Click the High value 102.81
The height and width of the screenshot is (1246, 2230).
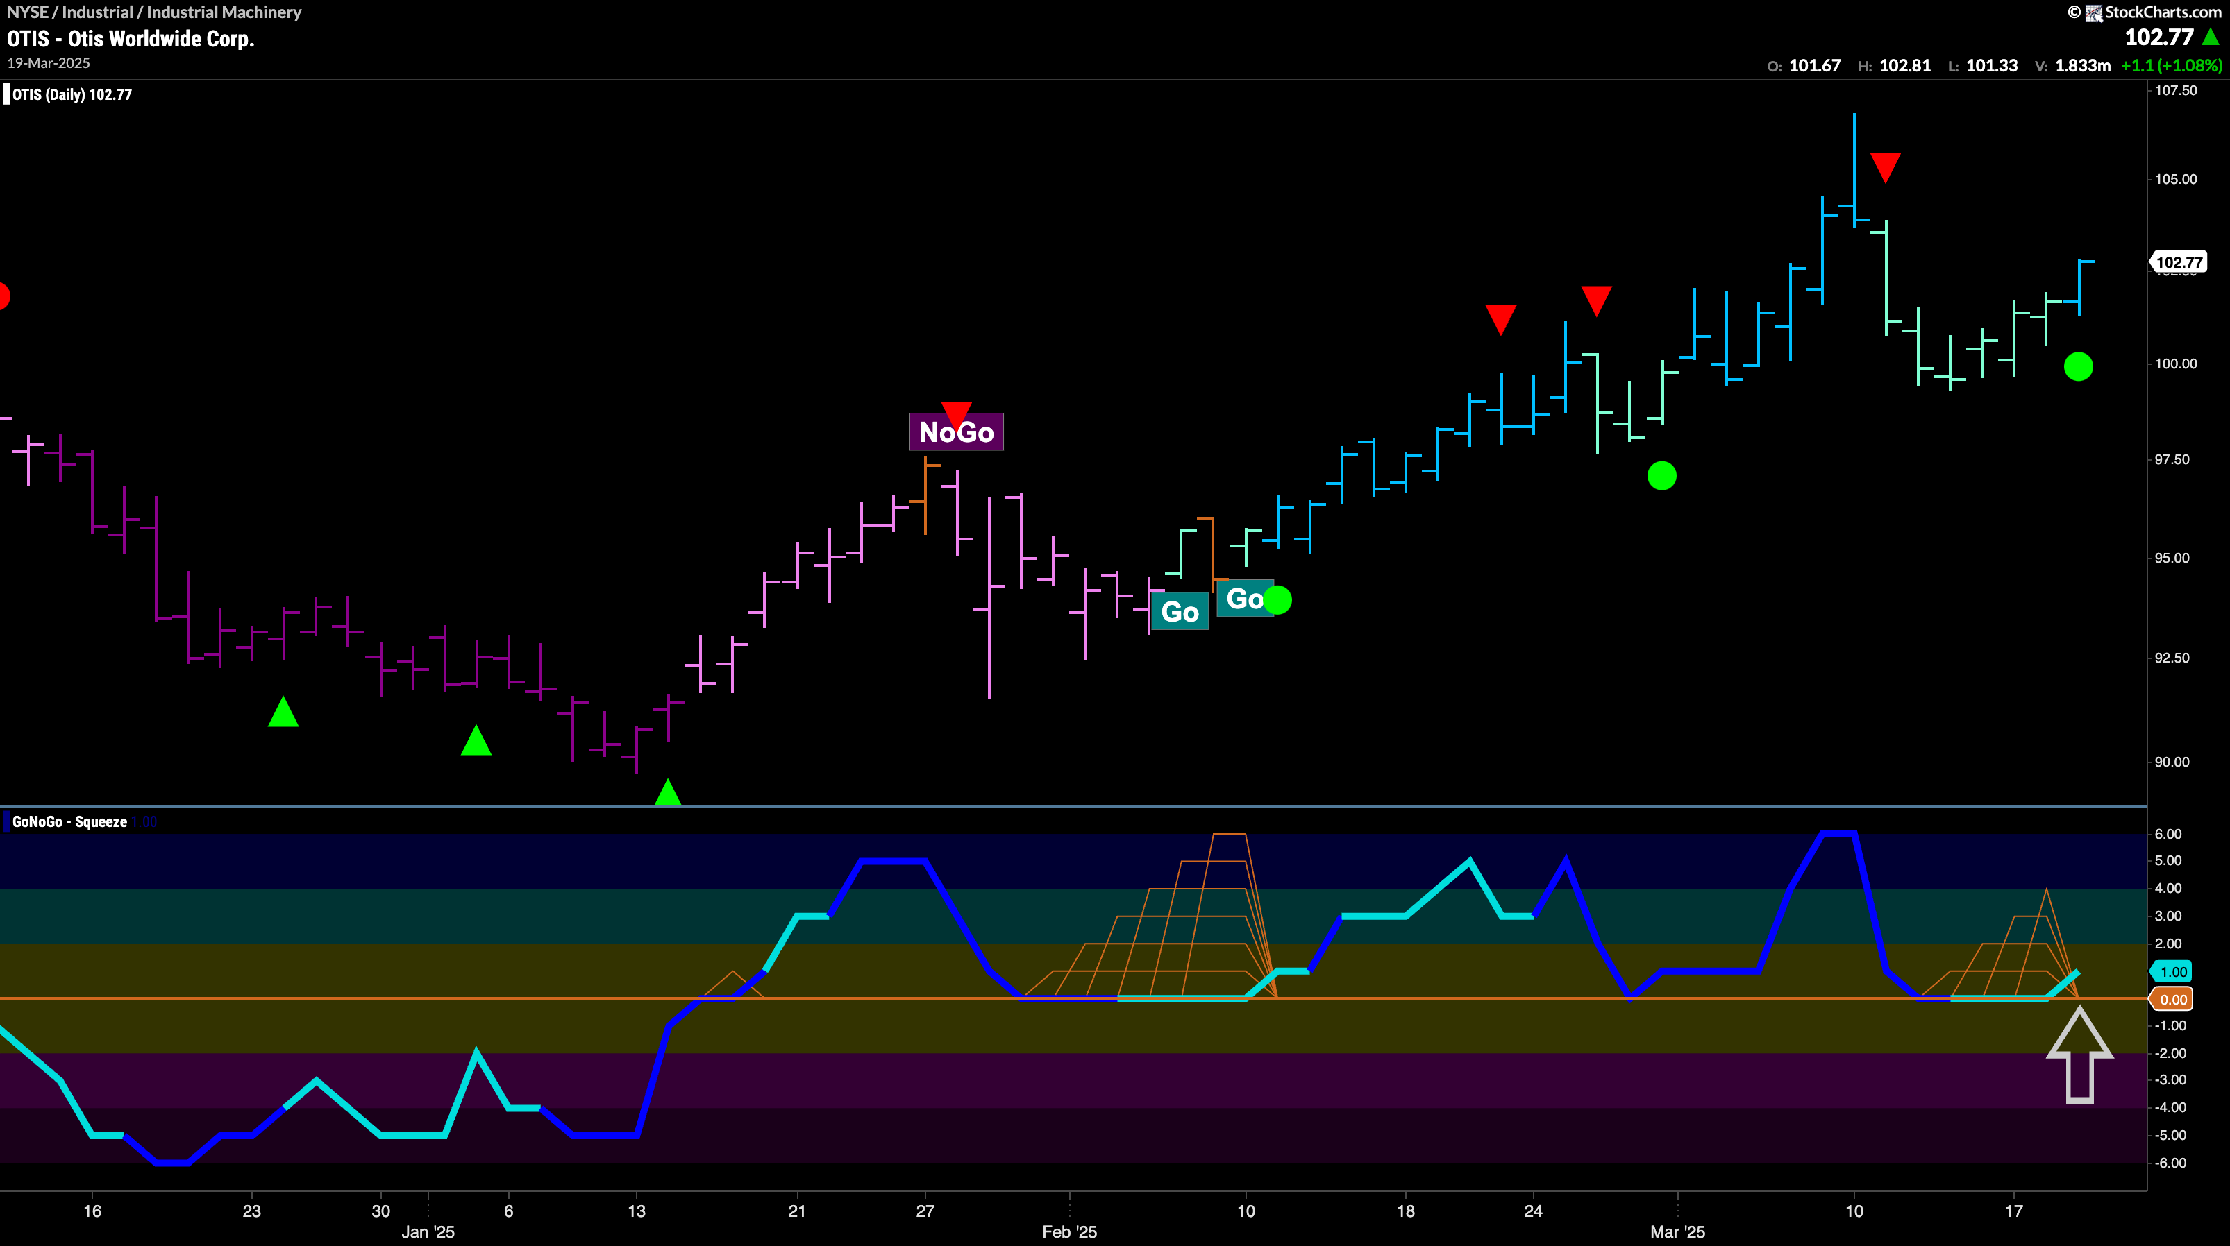click(1905, 66)
